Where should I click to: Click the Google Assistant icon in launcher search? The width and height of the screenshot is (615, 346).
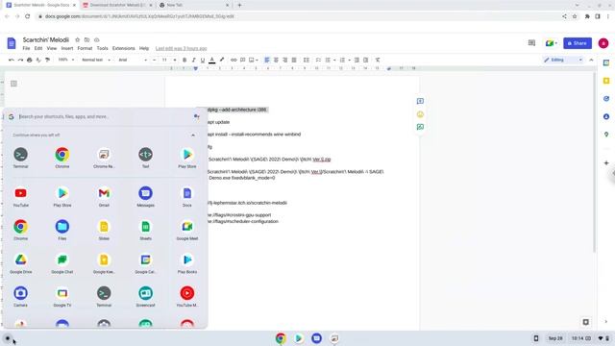point(196,116)
